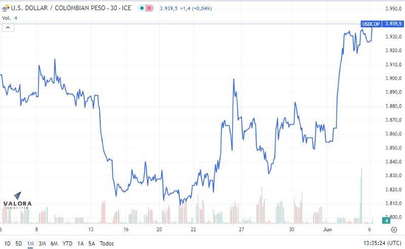Choose the YTD range
The image size is (405, 249).
click(67, 243)
